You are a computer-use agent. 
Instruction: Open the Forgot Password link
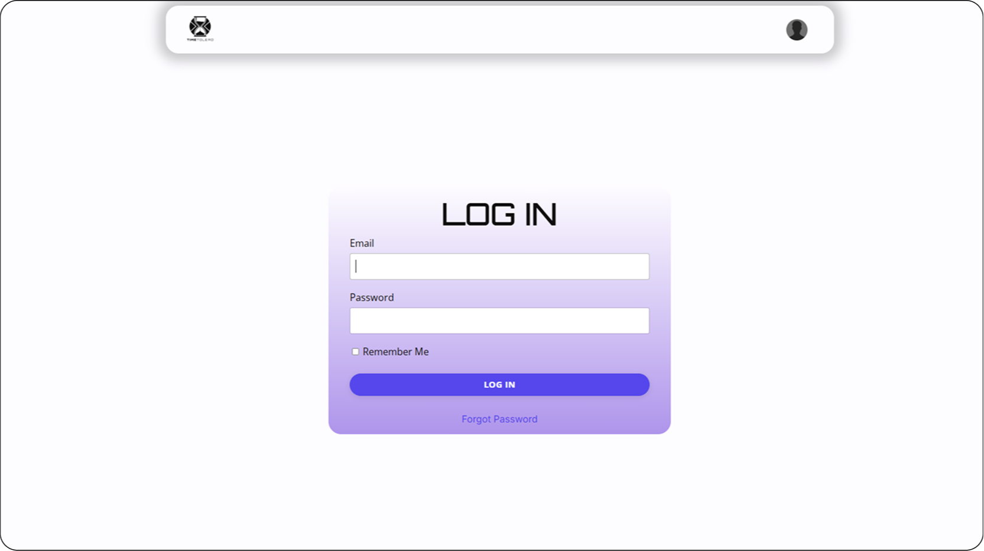tap(499, 419)
